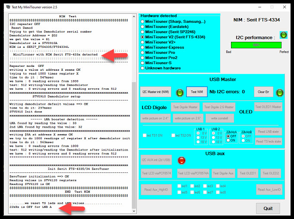The width and height of the screenshot is (294, 219).
Task: Set 22kHzB to OFF
Action: (x=243, y=136)
